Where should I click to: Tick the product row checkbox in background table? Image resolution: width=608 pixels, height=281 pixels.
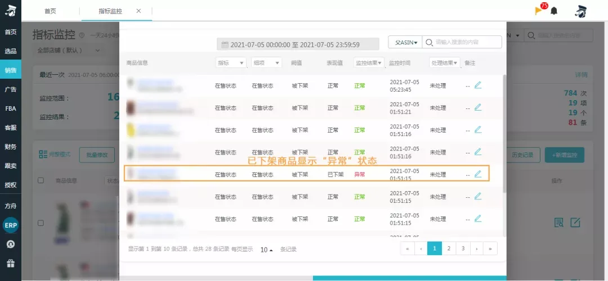click(x=41, y=223)
